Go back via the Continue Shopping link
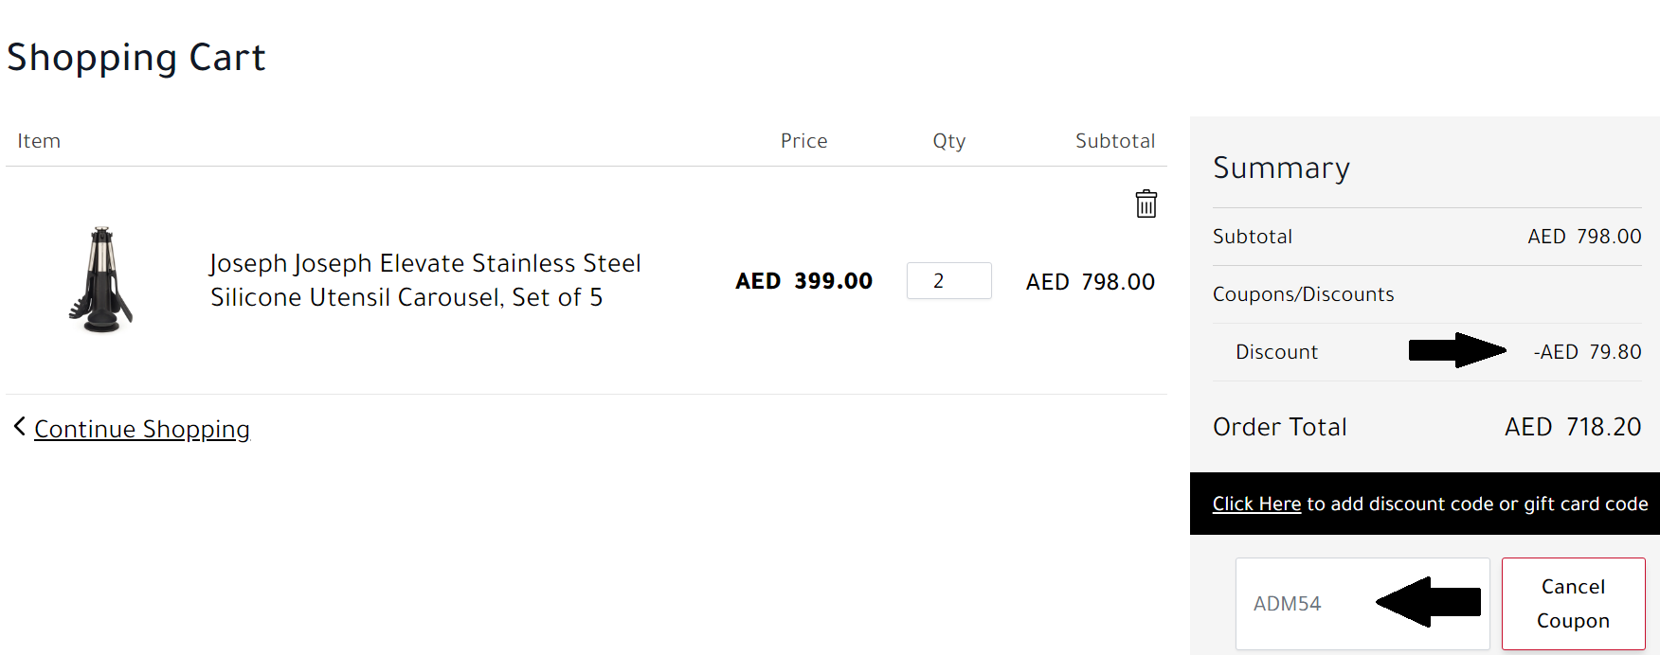The image size is (1660, 655). point(142,430)
